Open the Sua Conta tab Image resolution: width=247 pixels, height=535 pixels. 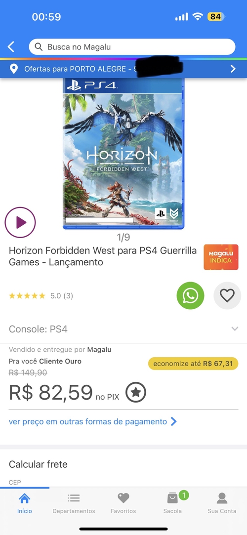coord(222,503)
